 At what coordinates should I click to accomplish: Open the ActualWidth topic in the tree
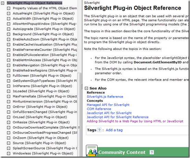(43, 19)
